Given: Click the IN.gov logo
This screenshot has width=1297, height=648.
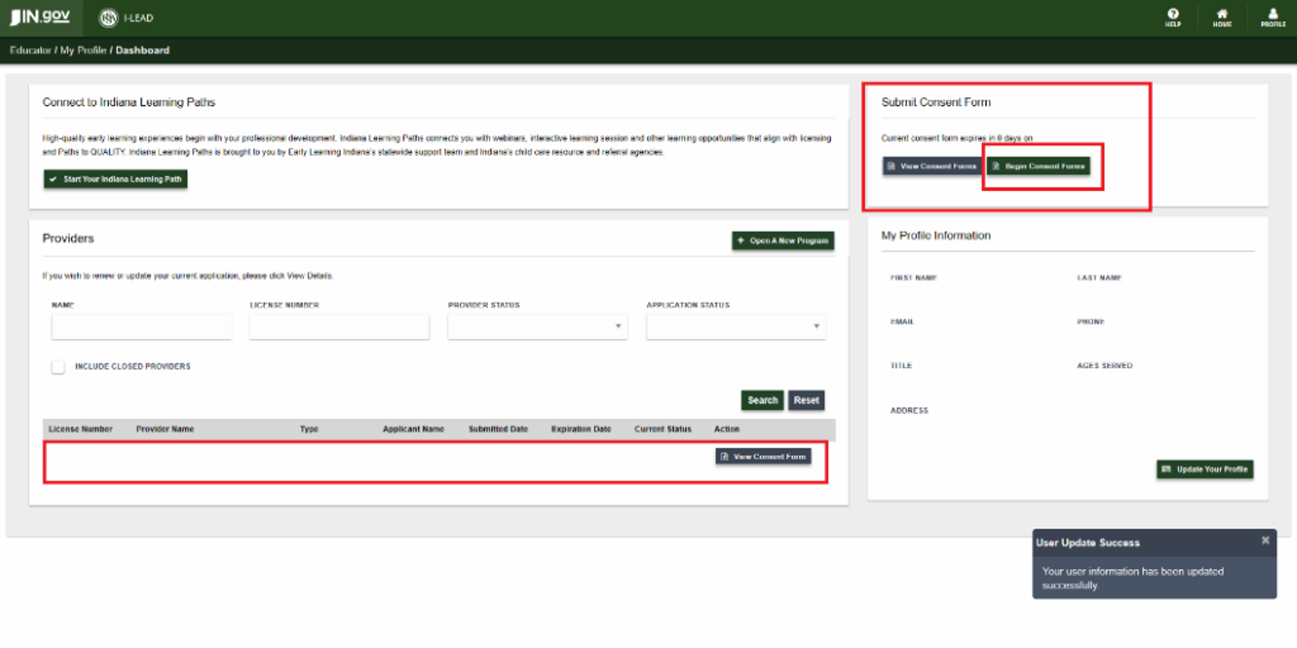Looking at the screenshot, I should [39, 17].
